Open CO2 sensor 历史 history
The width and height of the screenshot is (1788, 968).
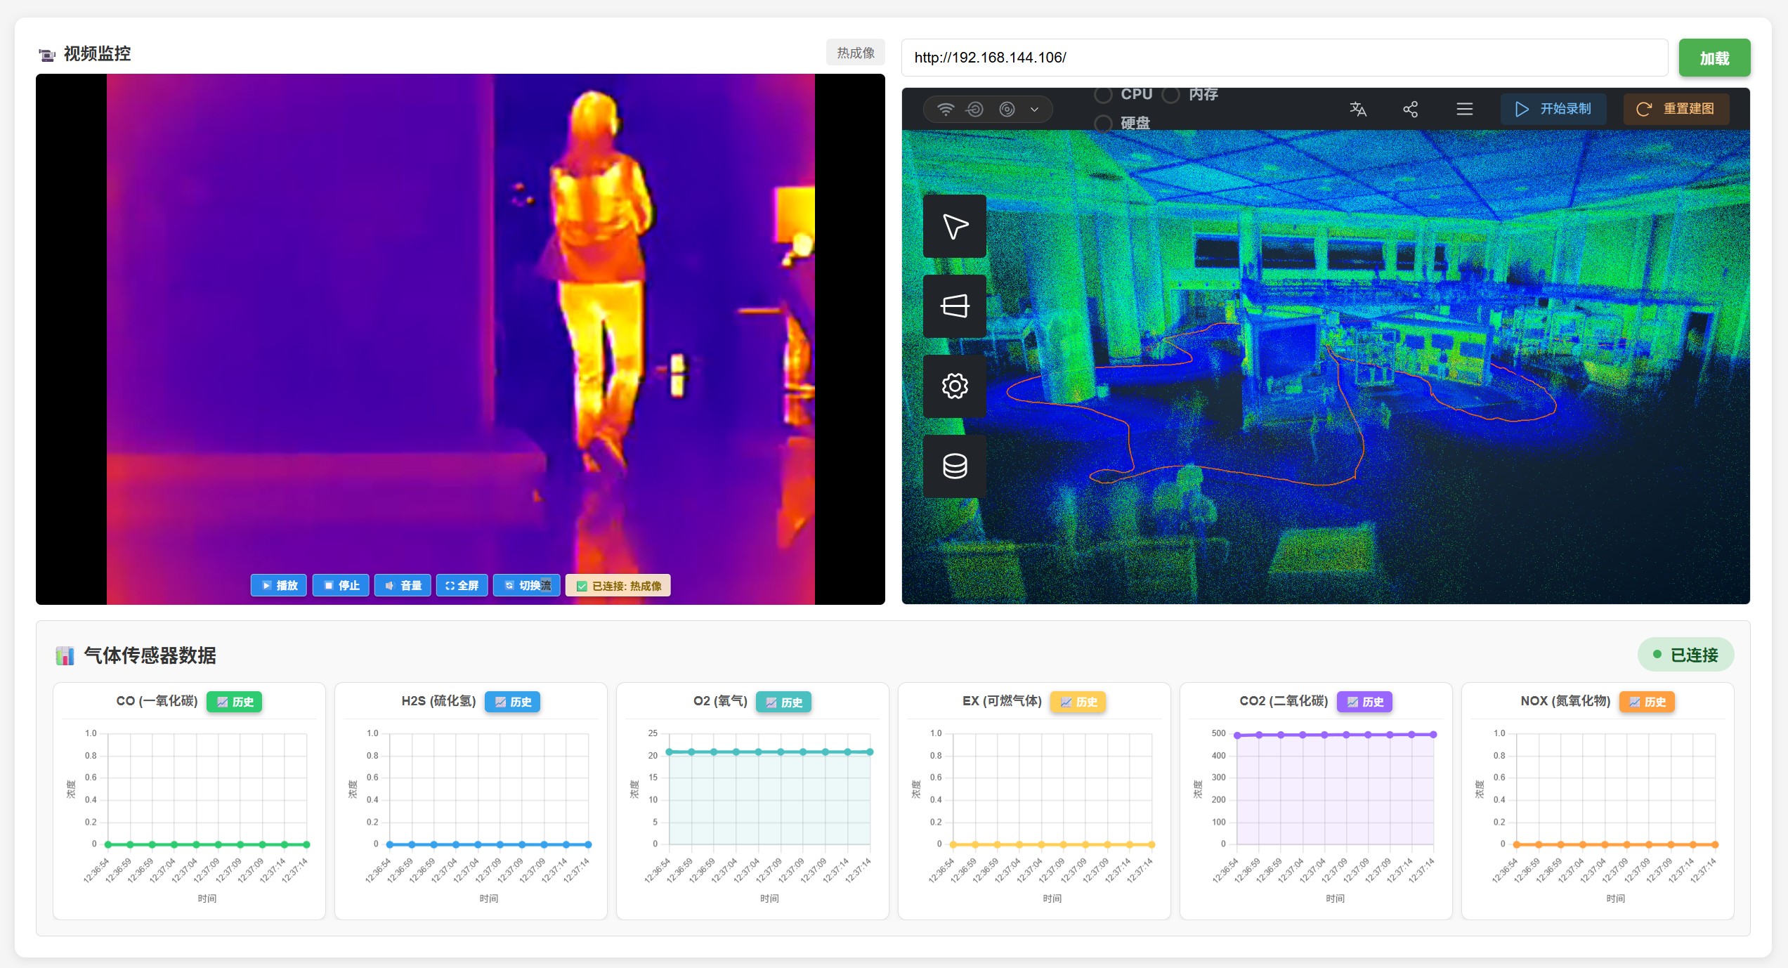click(1364, 702)
